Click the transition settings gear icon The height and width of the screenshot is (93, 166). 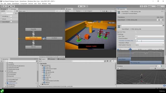point(163,26)
